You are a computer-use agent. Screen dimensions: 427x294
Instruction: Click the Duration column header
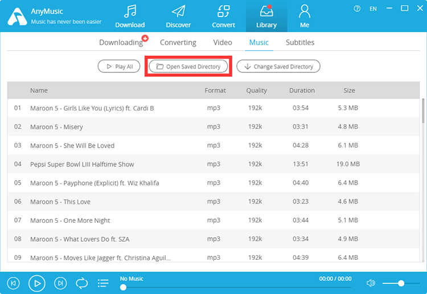point(302,91)
